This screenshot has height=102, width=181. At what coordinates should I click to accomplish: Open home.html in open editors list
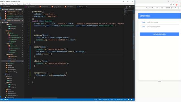tap(13, 14)
